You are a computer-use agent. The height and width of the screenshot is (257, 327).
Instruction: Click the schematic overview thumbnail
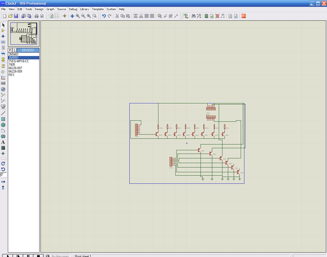pos(24,33)
